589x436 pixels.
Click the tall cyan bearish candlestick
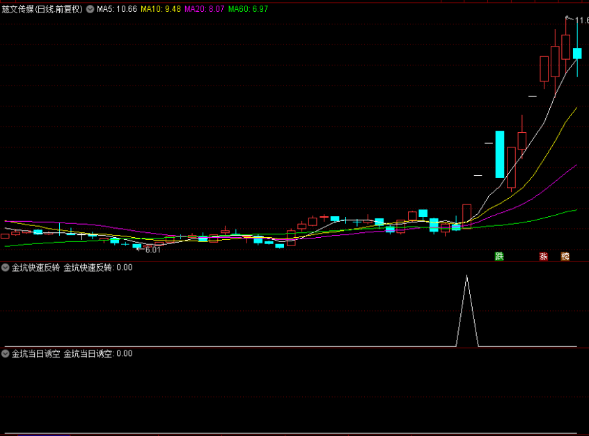pos(500,154)
